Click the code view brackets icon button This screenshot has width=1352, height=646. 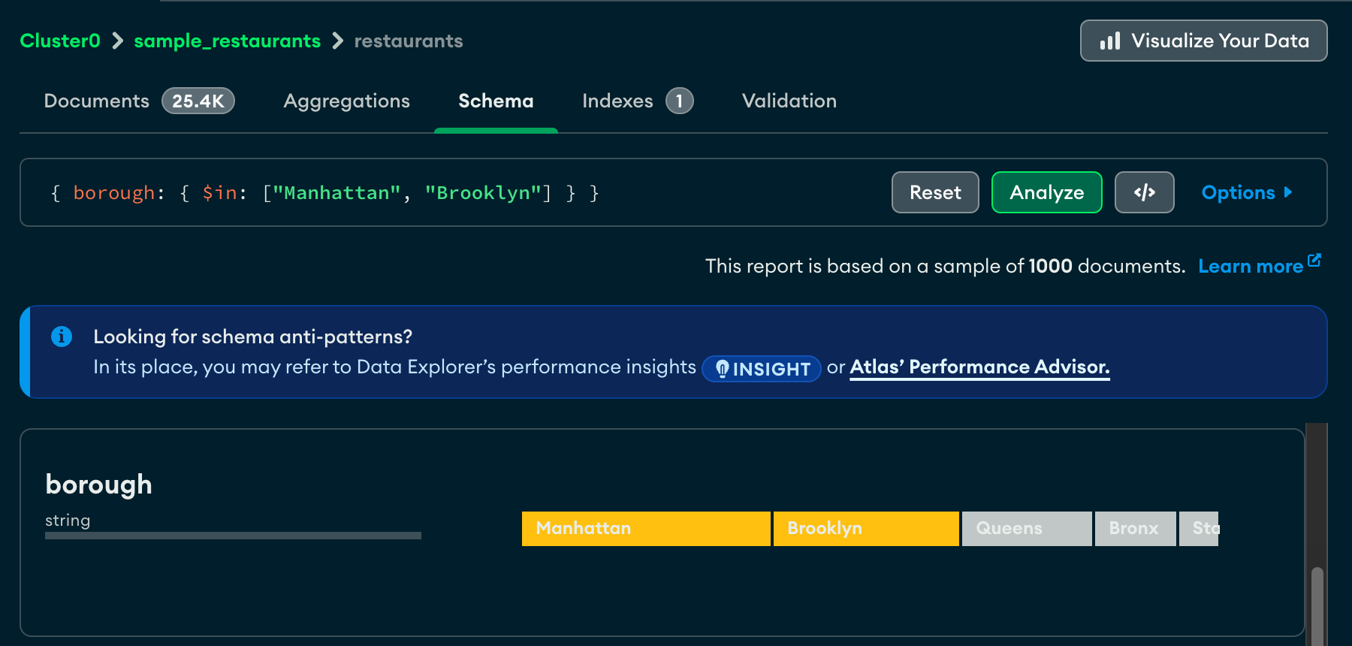[1144, 192]
